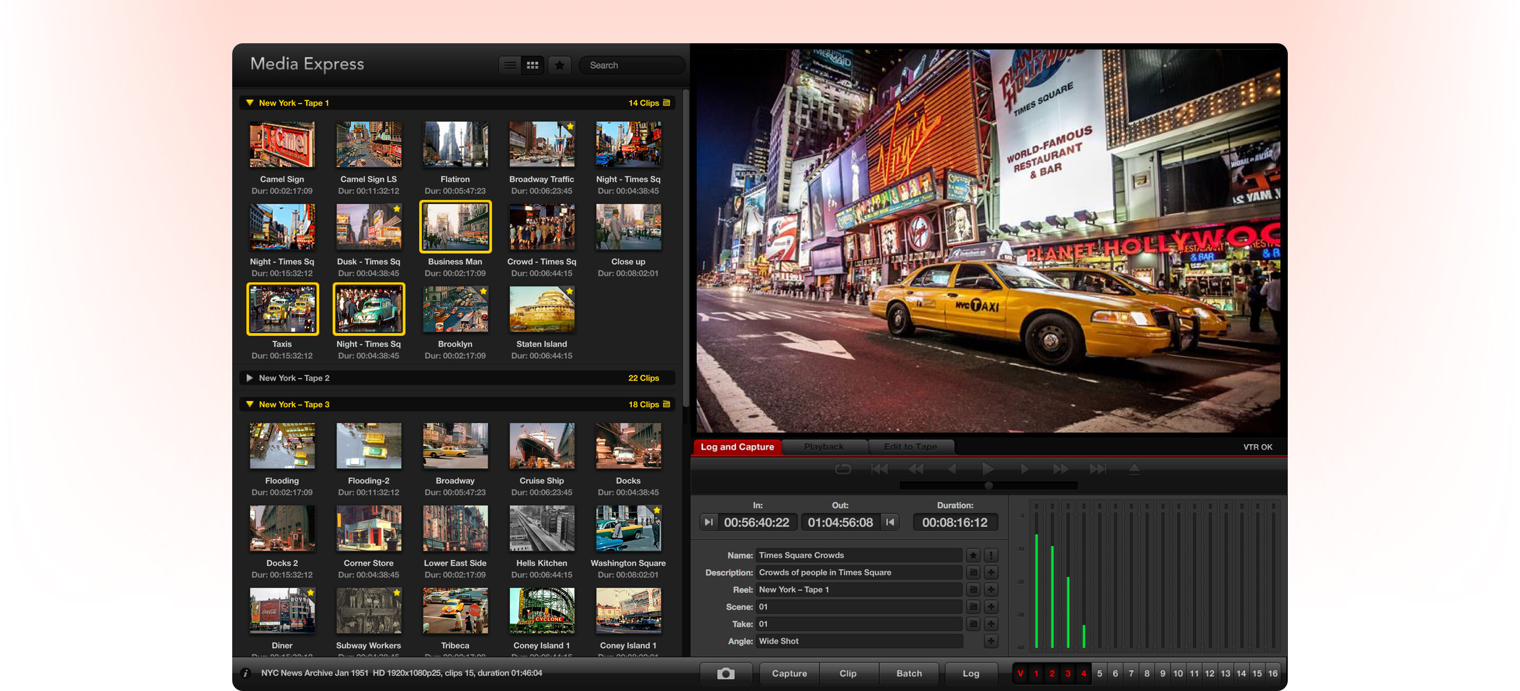Image resolution: width=1520 pixels, height=691 pixels.
Task: Click the exclamation flag button beside Name
Action: coord(991,555)
